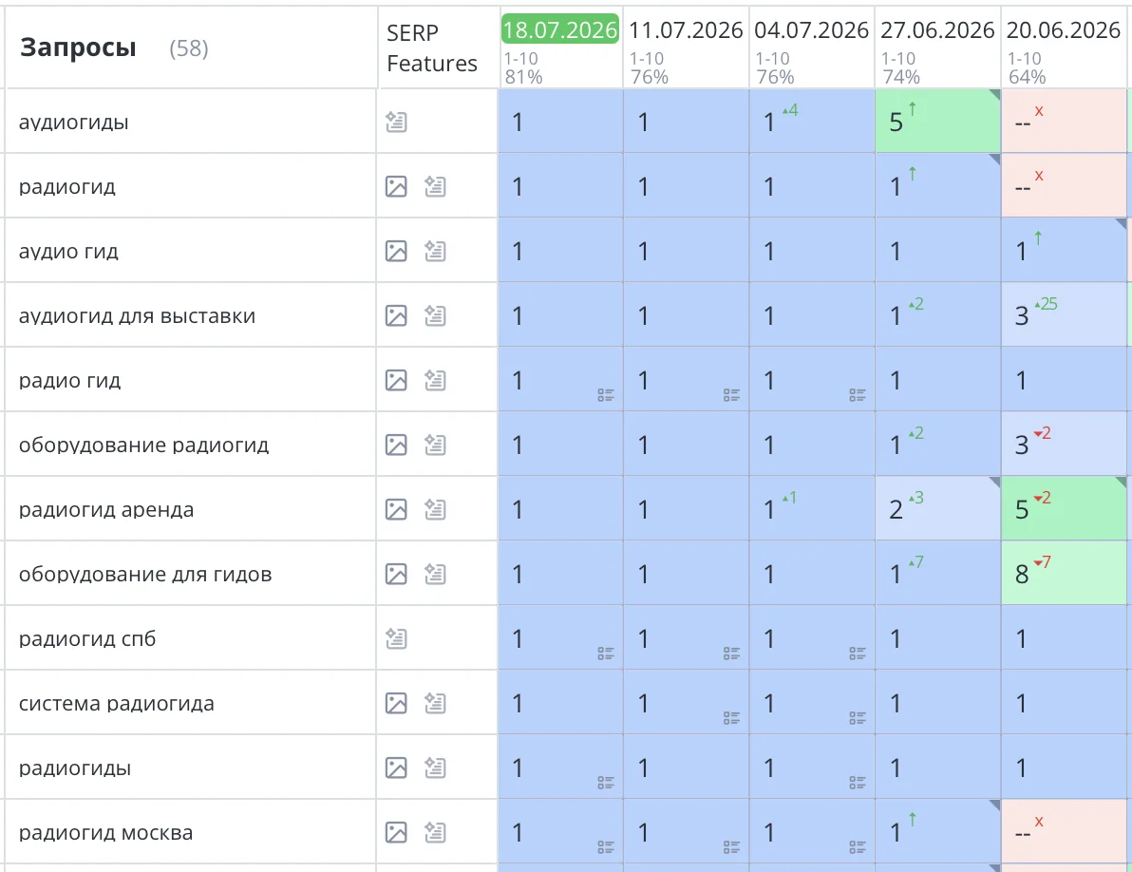Click green position 5 cell for радиогид аренда
Image resolution: width=1132 pixels, height=872 pixels.
pyautogui.click(x=1064, y=509)
